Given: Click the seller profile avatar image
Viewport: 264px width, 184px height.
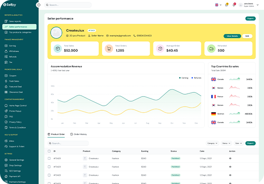Looking at the screenshot, I should [56, 32].
